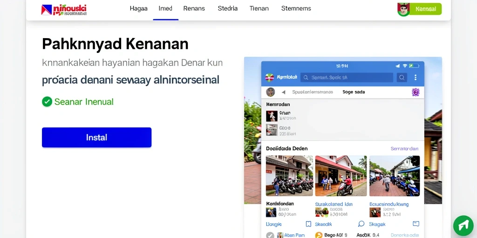Click the magnifier button in blue bar
The height and width of the screenshot is (238, 477).
click(402, 78)
